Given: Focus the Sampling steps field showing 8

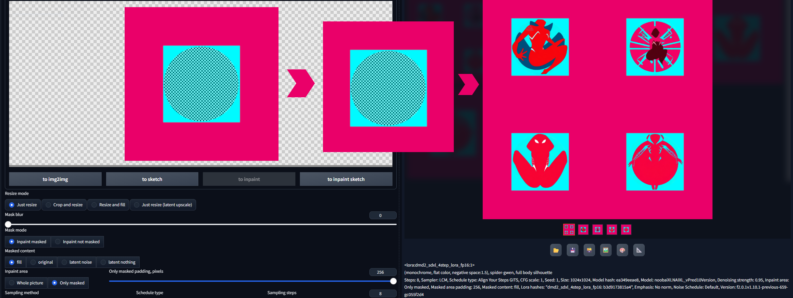Looking at the screenshot, I should click(383, 293).
